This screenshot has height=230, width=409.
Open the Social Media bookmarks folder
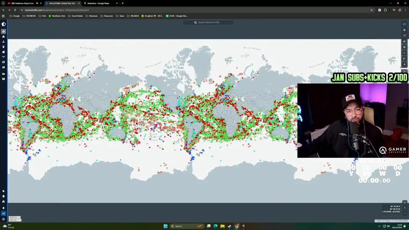coord(75,16)
